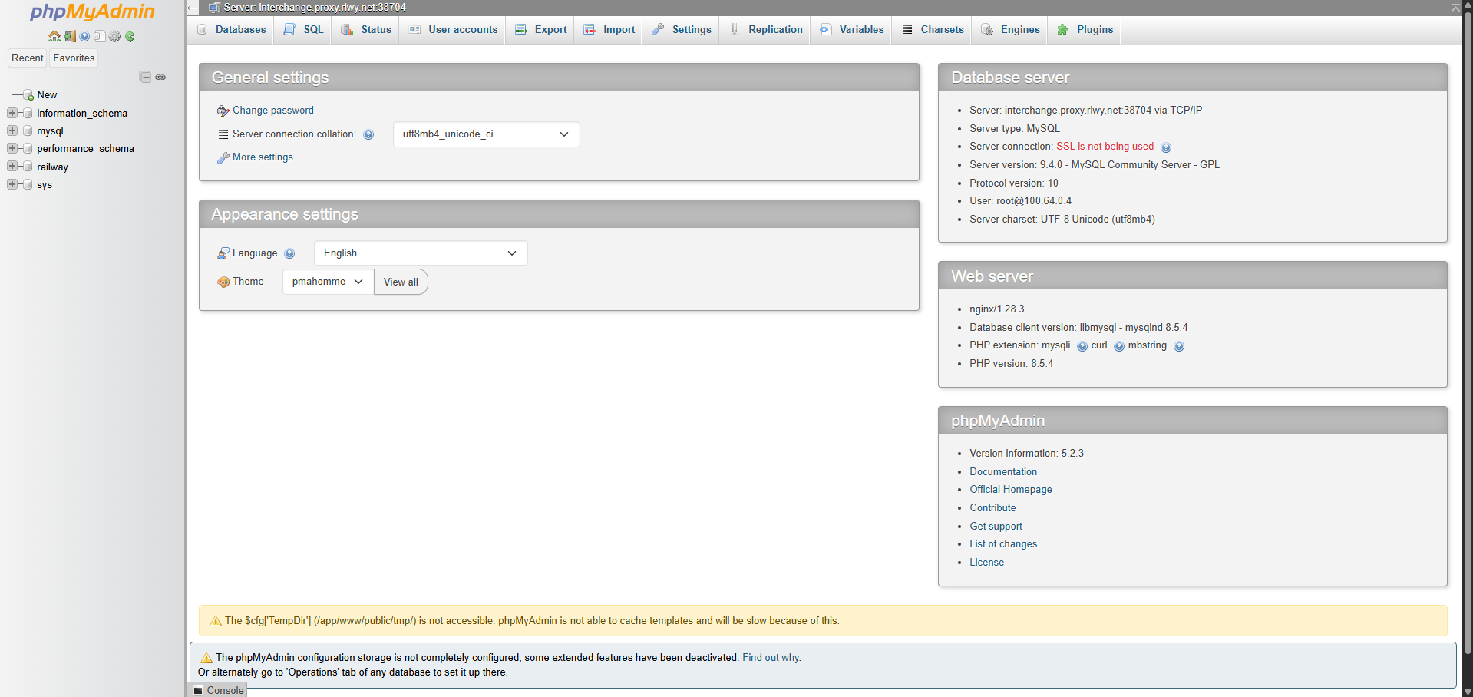Collapse all database tree nodes using the minus icon

click(146, 77)
